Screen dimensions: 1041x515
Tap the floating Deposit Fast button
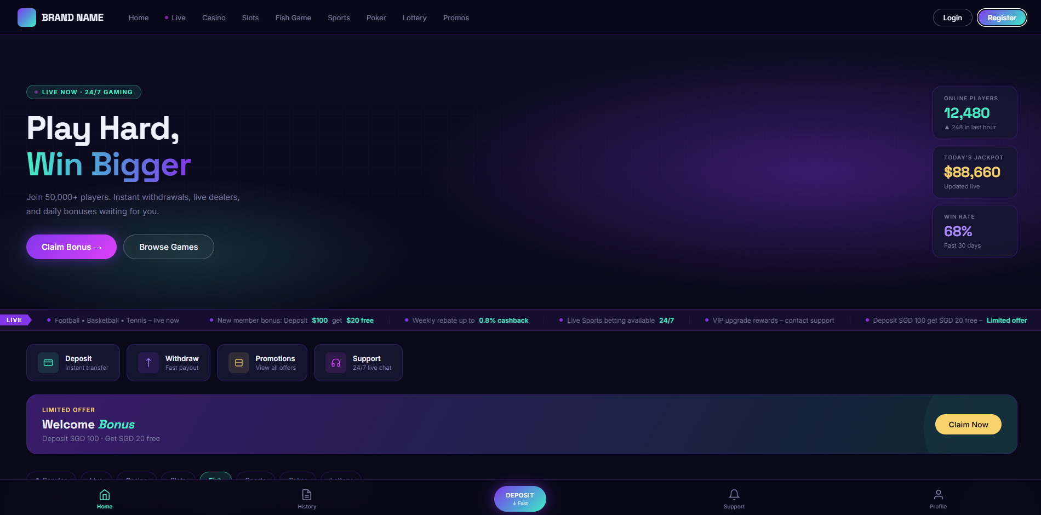520,499
